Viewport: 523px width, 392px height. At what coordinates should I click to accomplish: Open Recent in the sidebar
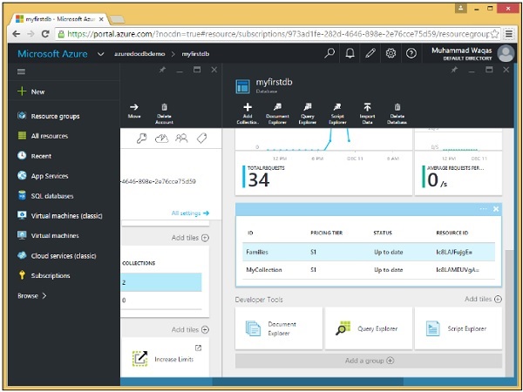point(34,156)
